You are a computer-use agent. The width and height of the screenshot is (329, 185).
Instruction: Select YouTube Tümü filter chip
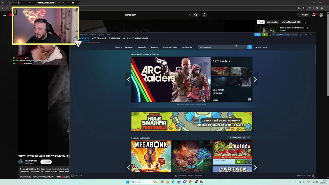click(x=261, y=22)
